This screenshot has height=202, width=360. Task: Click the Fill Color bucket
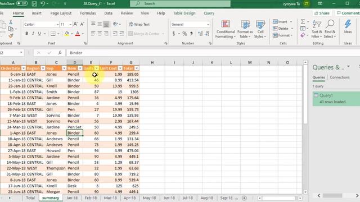point(67,34)
